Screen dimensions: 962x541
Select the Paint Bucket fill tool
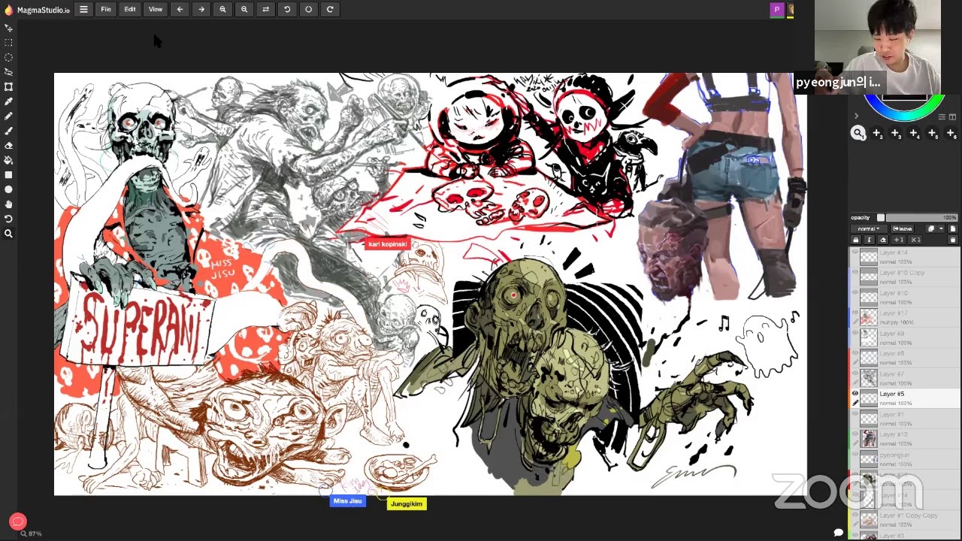pyautogui.click(x=8, y=160)
